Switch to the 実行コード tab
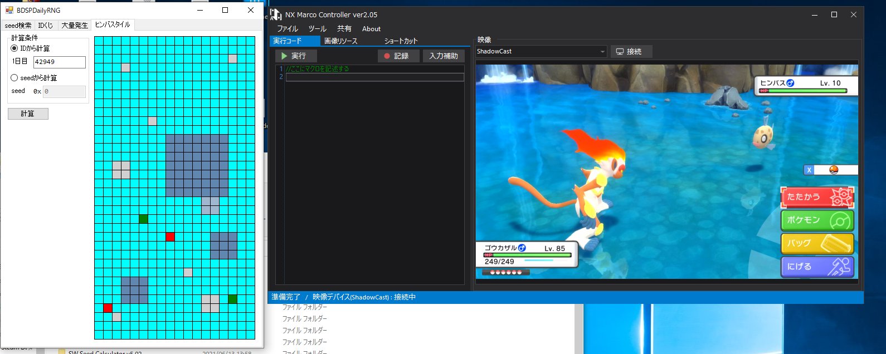886x354 pixels. [295, 41]
